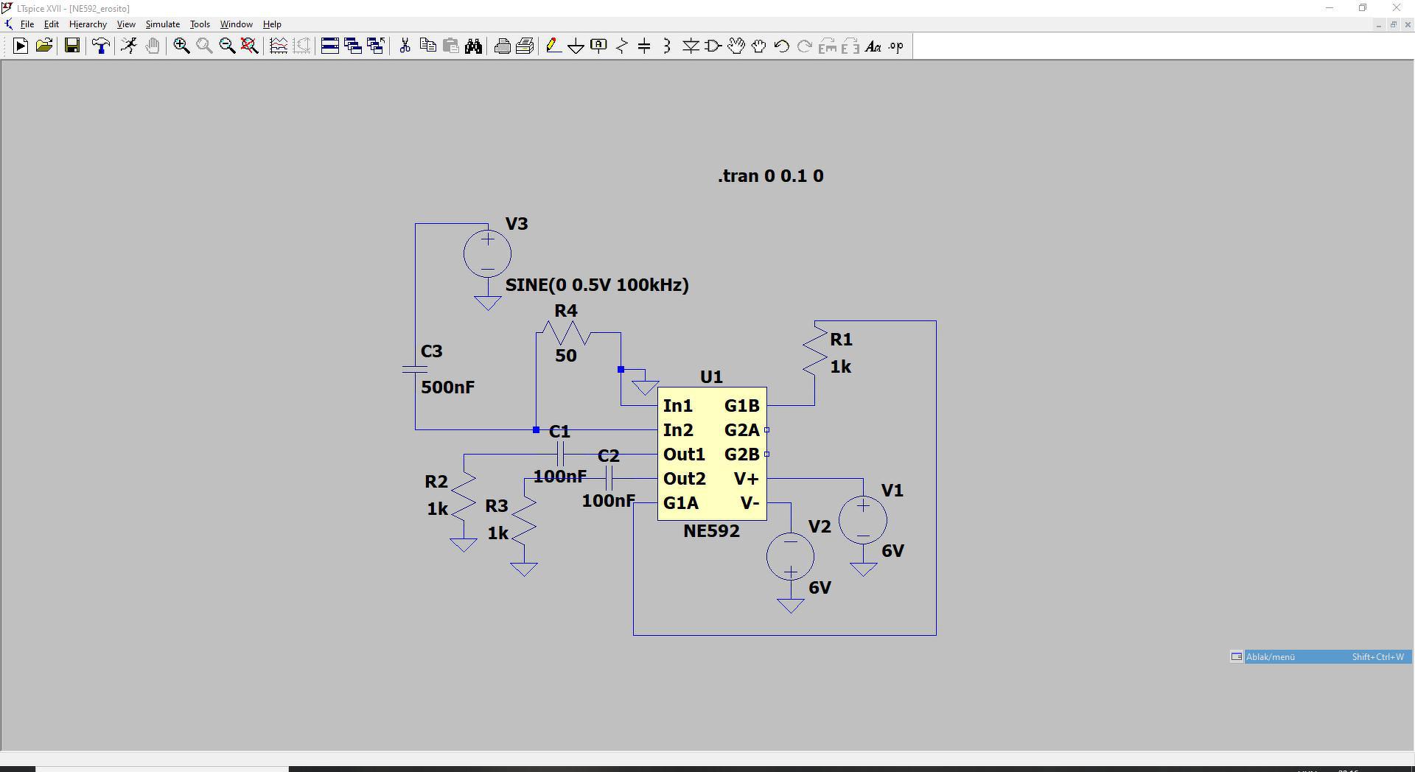1415x772 pixels.
Task: Open the Help menu
Action: tap(272, 24)
